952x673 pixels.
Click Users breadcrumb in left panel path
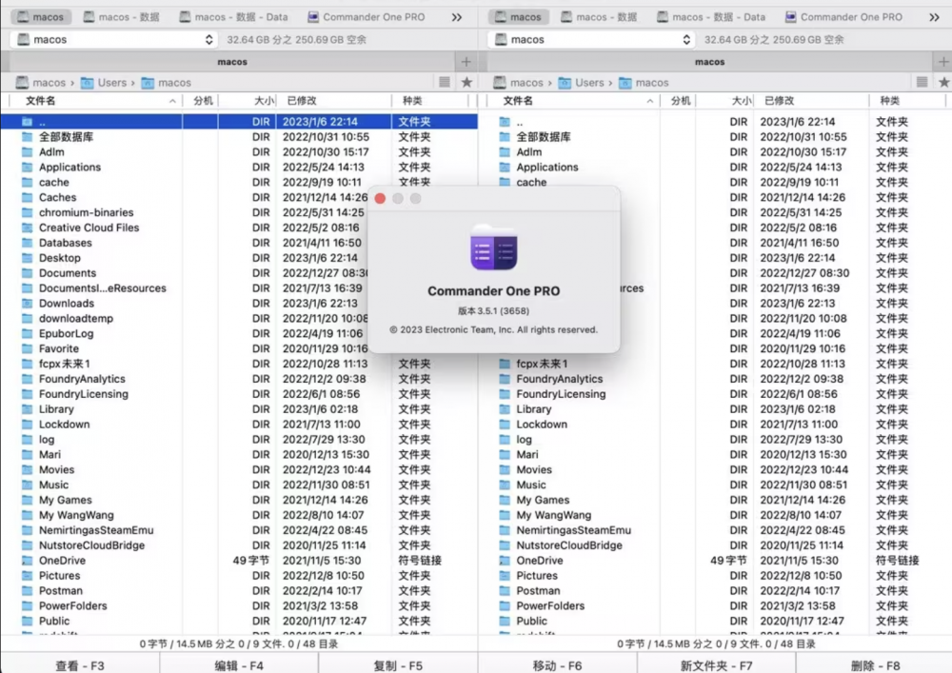pyautogui.click(x=105, y=82)
